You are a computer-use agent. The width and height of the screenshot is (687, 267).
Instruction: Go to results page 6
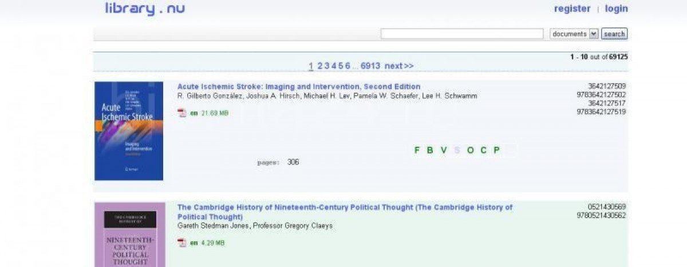click(x=348, y=66)
